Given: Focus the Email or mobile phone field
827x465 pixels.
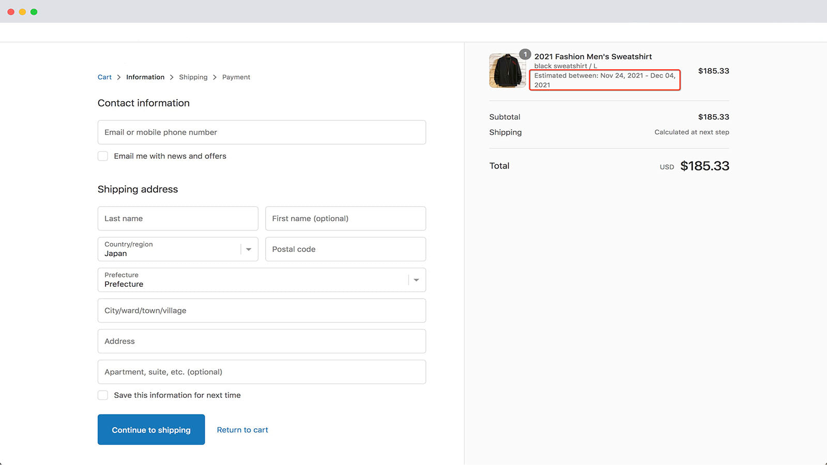Looking at the screenshot, I should click(x=262, y=132).
